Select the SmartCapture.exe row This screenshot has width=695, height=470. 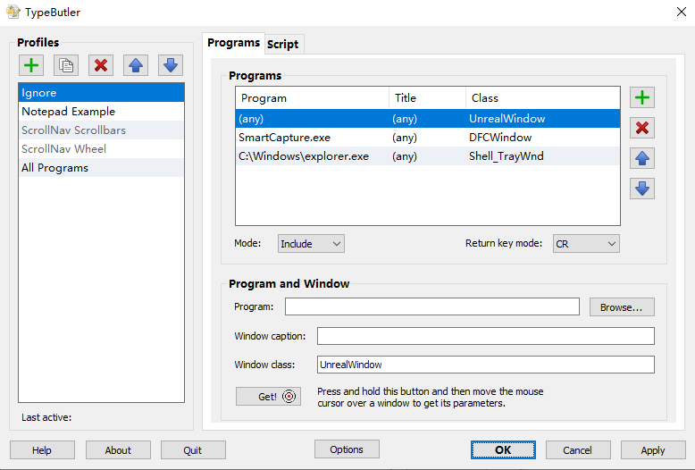[428, 138]
